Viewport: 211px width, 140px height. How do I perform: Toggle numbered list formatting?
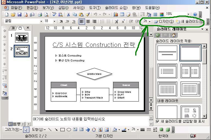(102, 21)
